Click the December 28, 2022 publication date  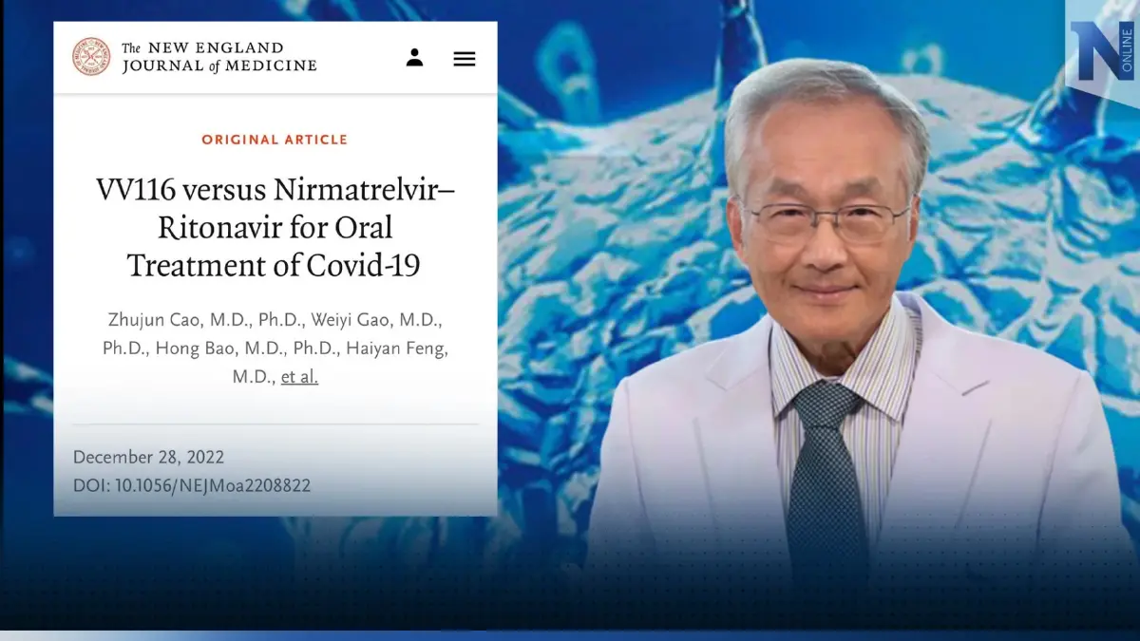[149, 457]
